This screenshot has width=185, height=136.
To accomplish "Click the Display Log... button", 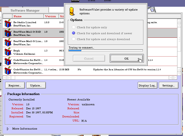I will [147, 85].
